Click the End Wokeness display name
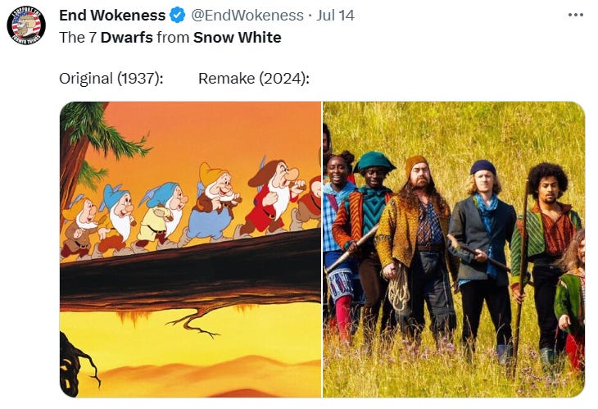598x409 pixels. click(112, 16)
